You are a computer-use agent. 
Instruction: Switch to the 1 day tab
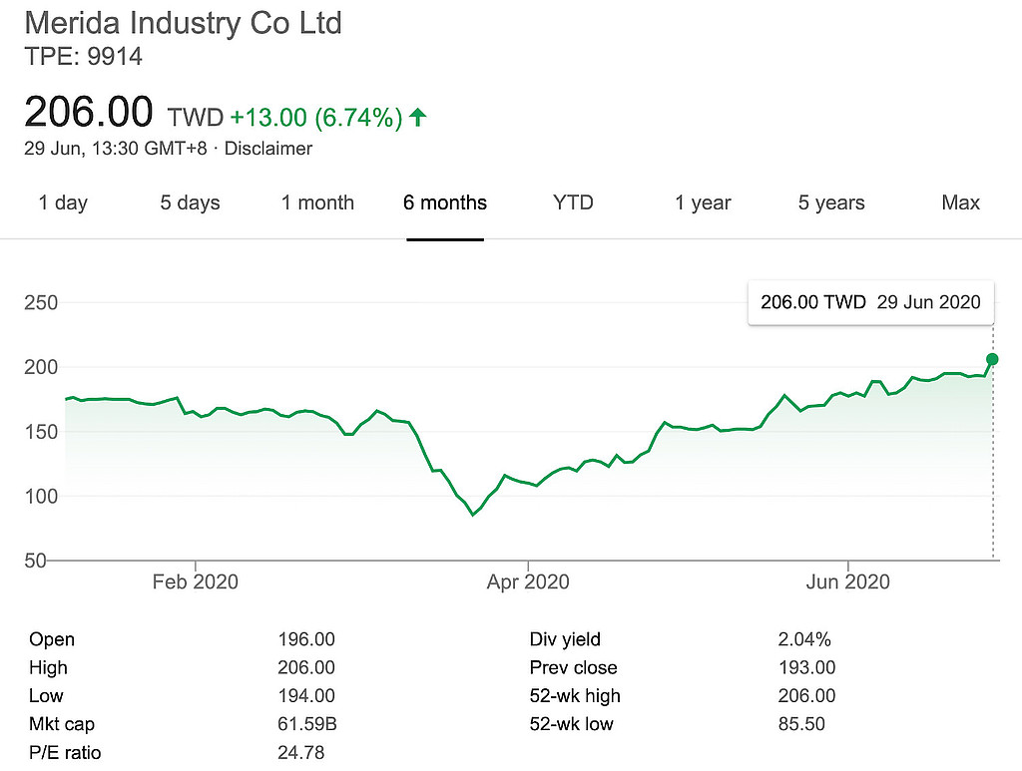tap(63, 202)
